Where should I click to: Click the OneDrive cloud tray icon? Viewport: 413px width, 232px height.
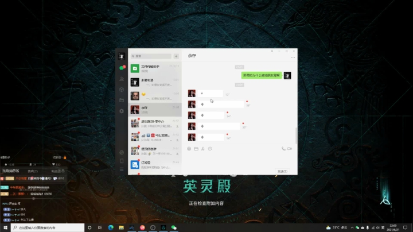pos(363,227)
